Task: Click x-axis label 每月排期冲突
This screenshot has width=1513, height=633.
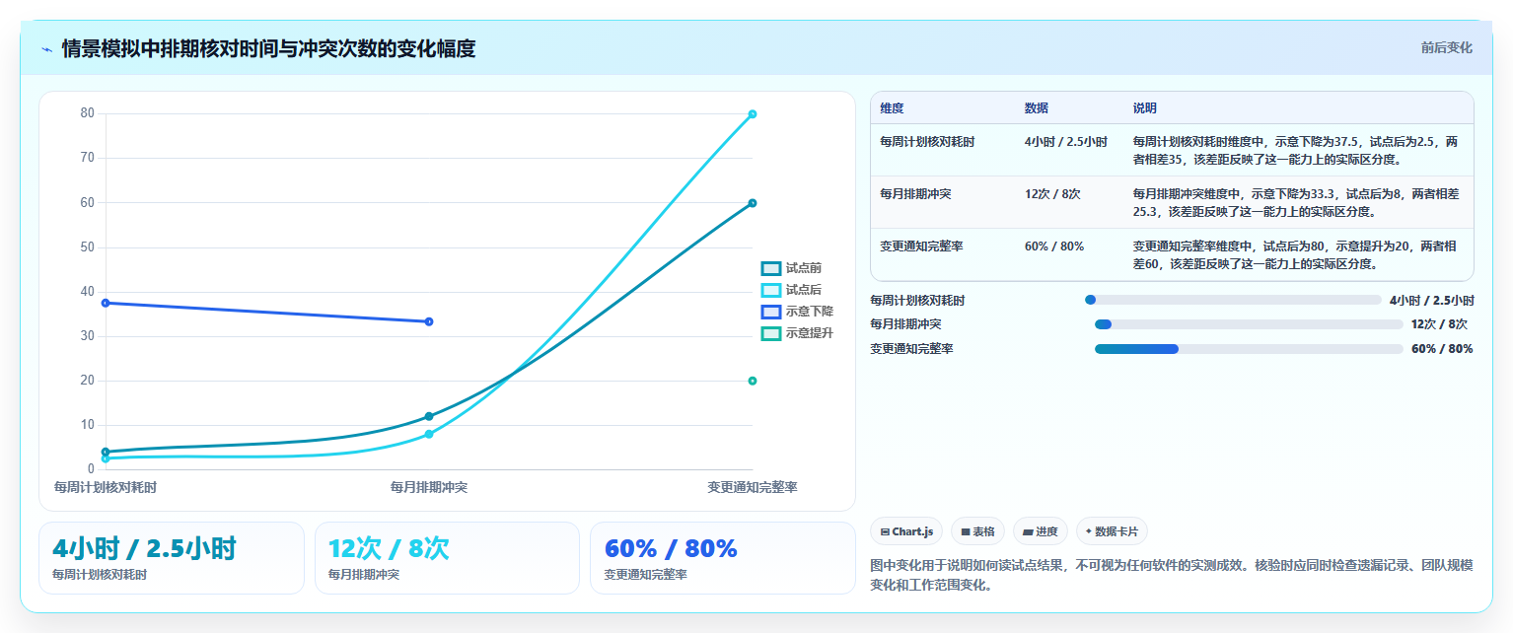Action: tap(429, 487)
